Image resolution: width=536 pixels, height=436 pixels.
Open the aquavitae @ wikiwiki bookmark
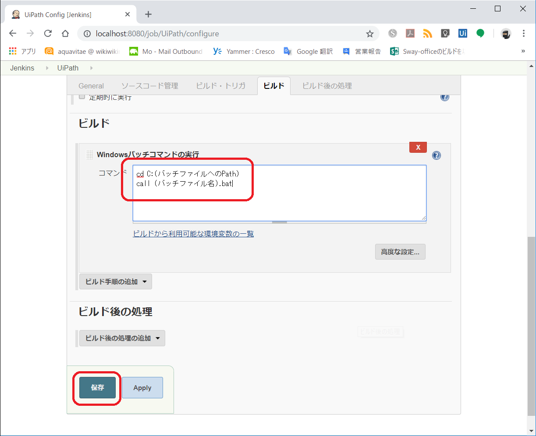tap(82, 51)
